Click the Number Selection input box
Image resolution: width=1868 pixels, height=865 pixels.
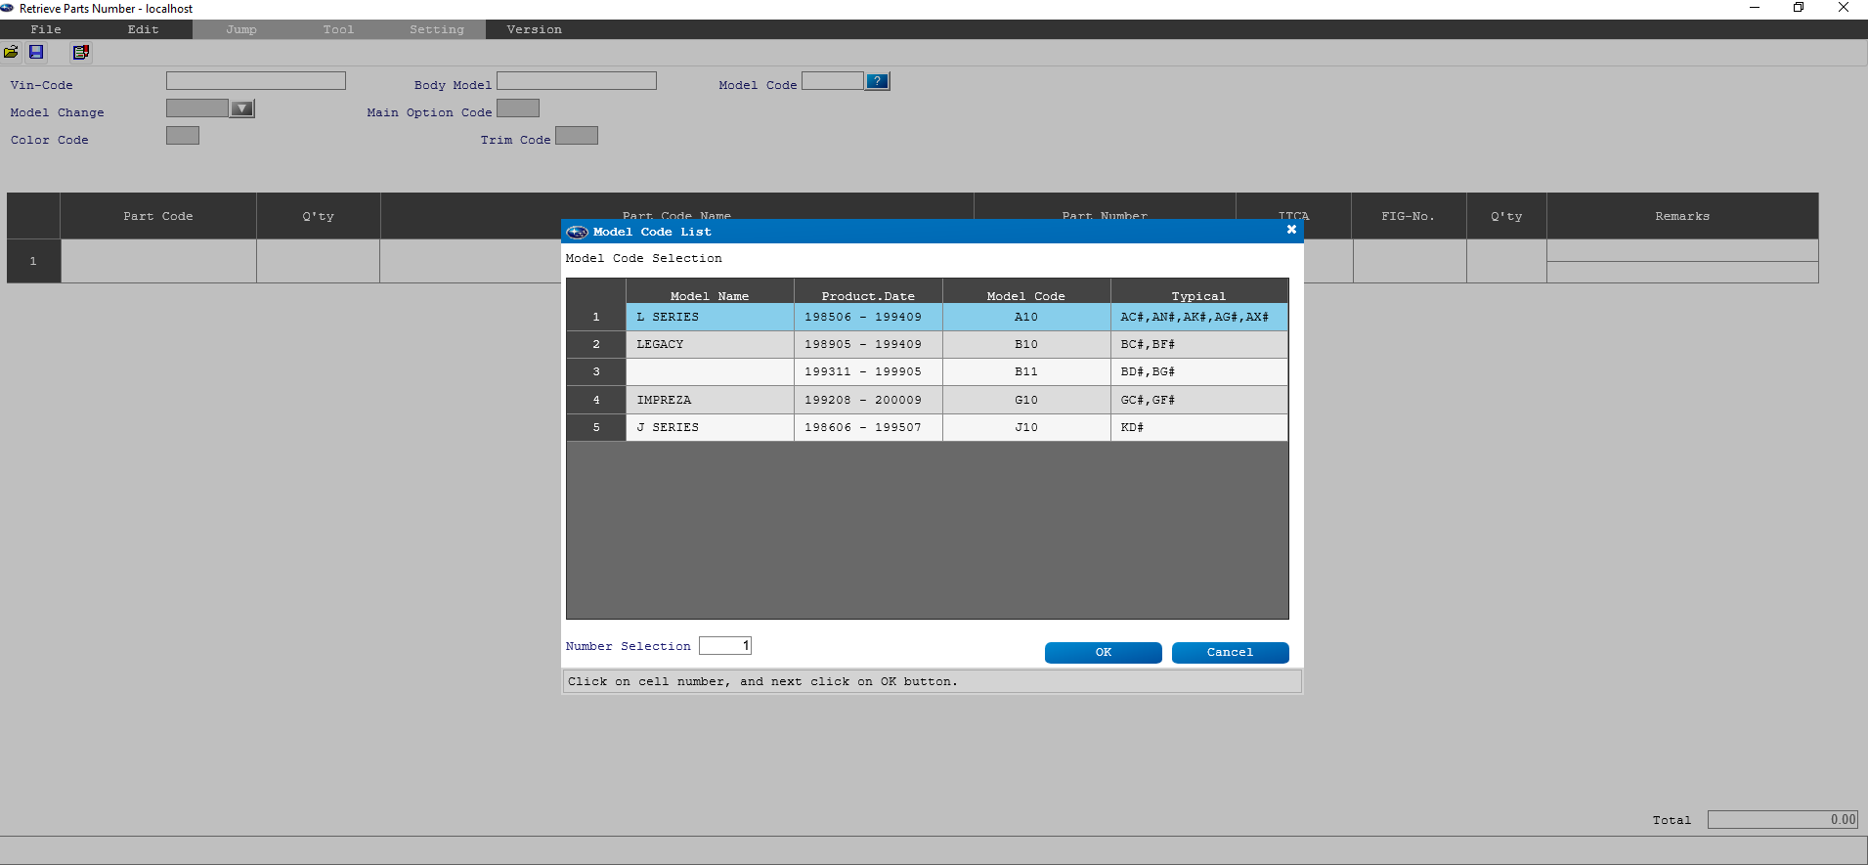point(725,645)
